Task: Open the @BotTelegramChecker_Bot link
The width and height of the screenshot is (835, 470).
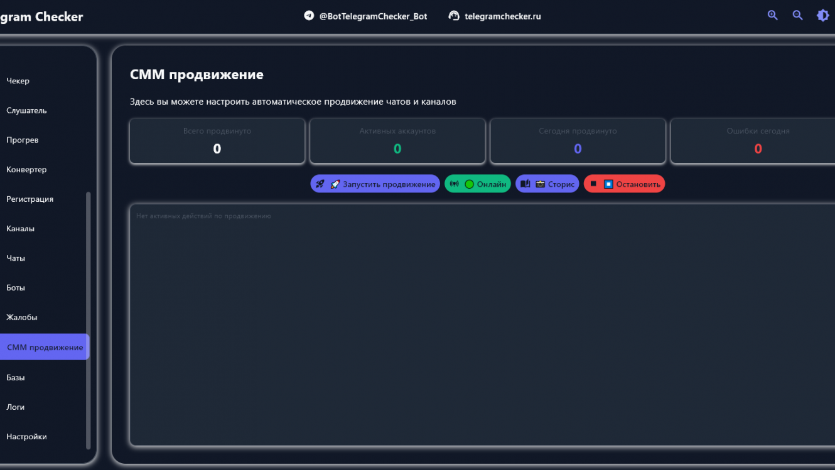Action: (373, 16)
